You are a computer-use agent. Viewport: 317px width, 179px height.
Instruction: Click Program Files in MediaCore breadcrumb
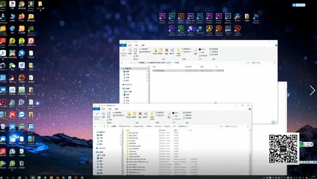click(138, 126)
